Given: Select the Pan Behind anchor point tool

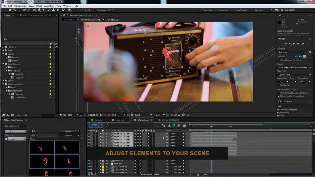Looking at the screenshot, I should [x=29, y=10].
